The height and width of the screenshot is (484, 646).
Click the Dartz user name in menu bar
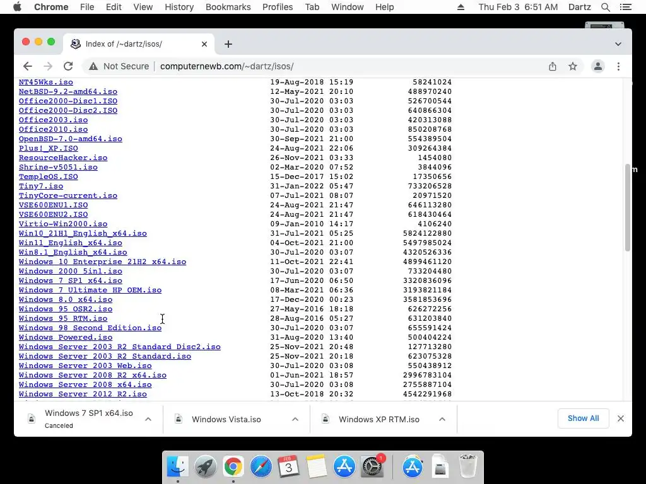[x=579, y=7]
